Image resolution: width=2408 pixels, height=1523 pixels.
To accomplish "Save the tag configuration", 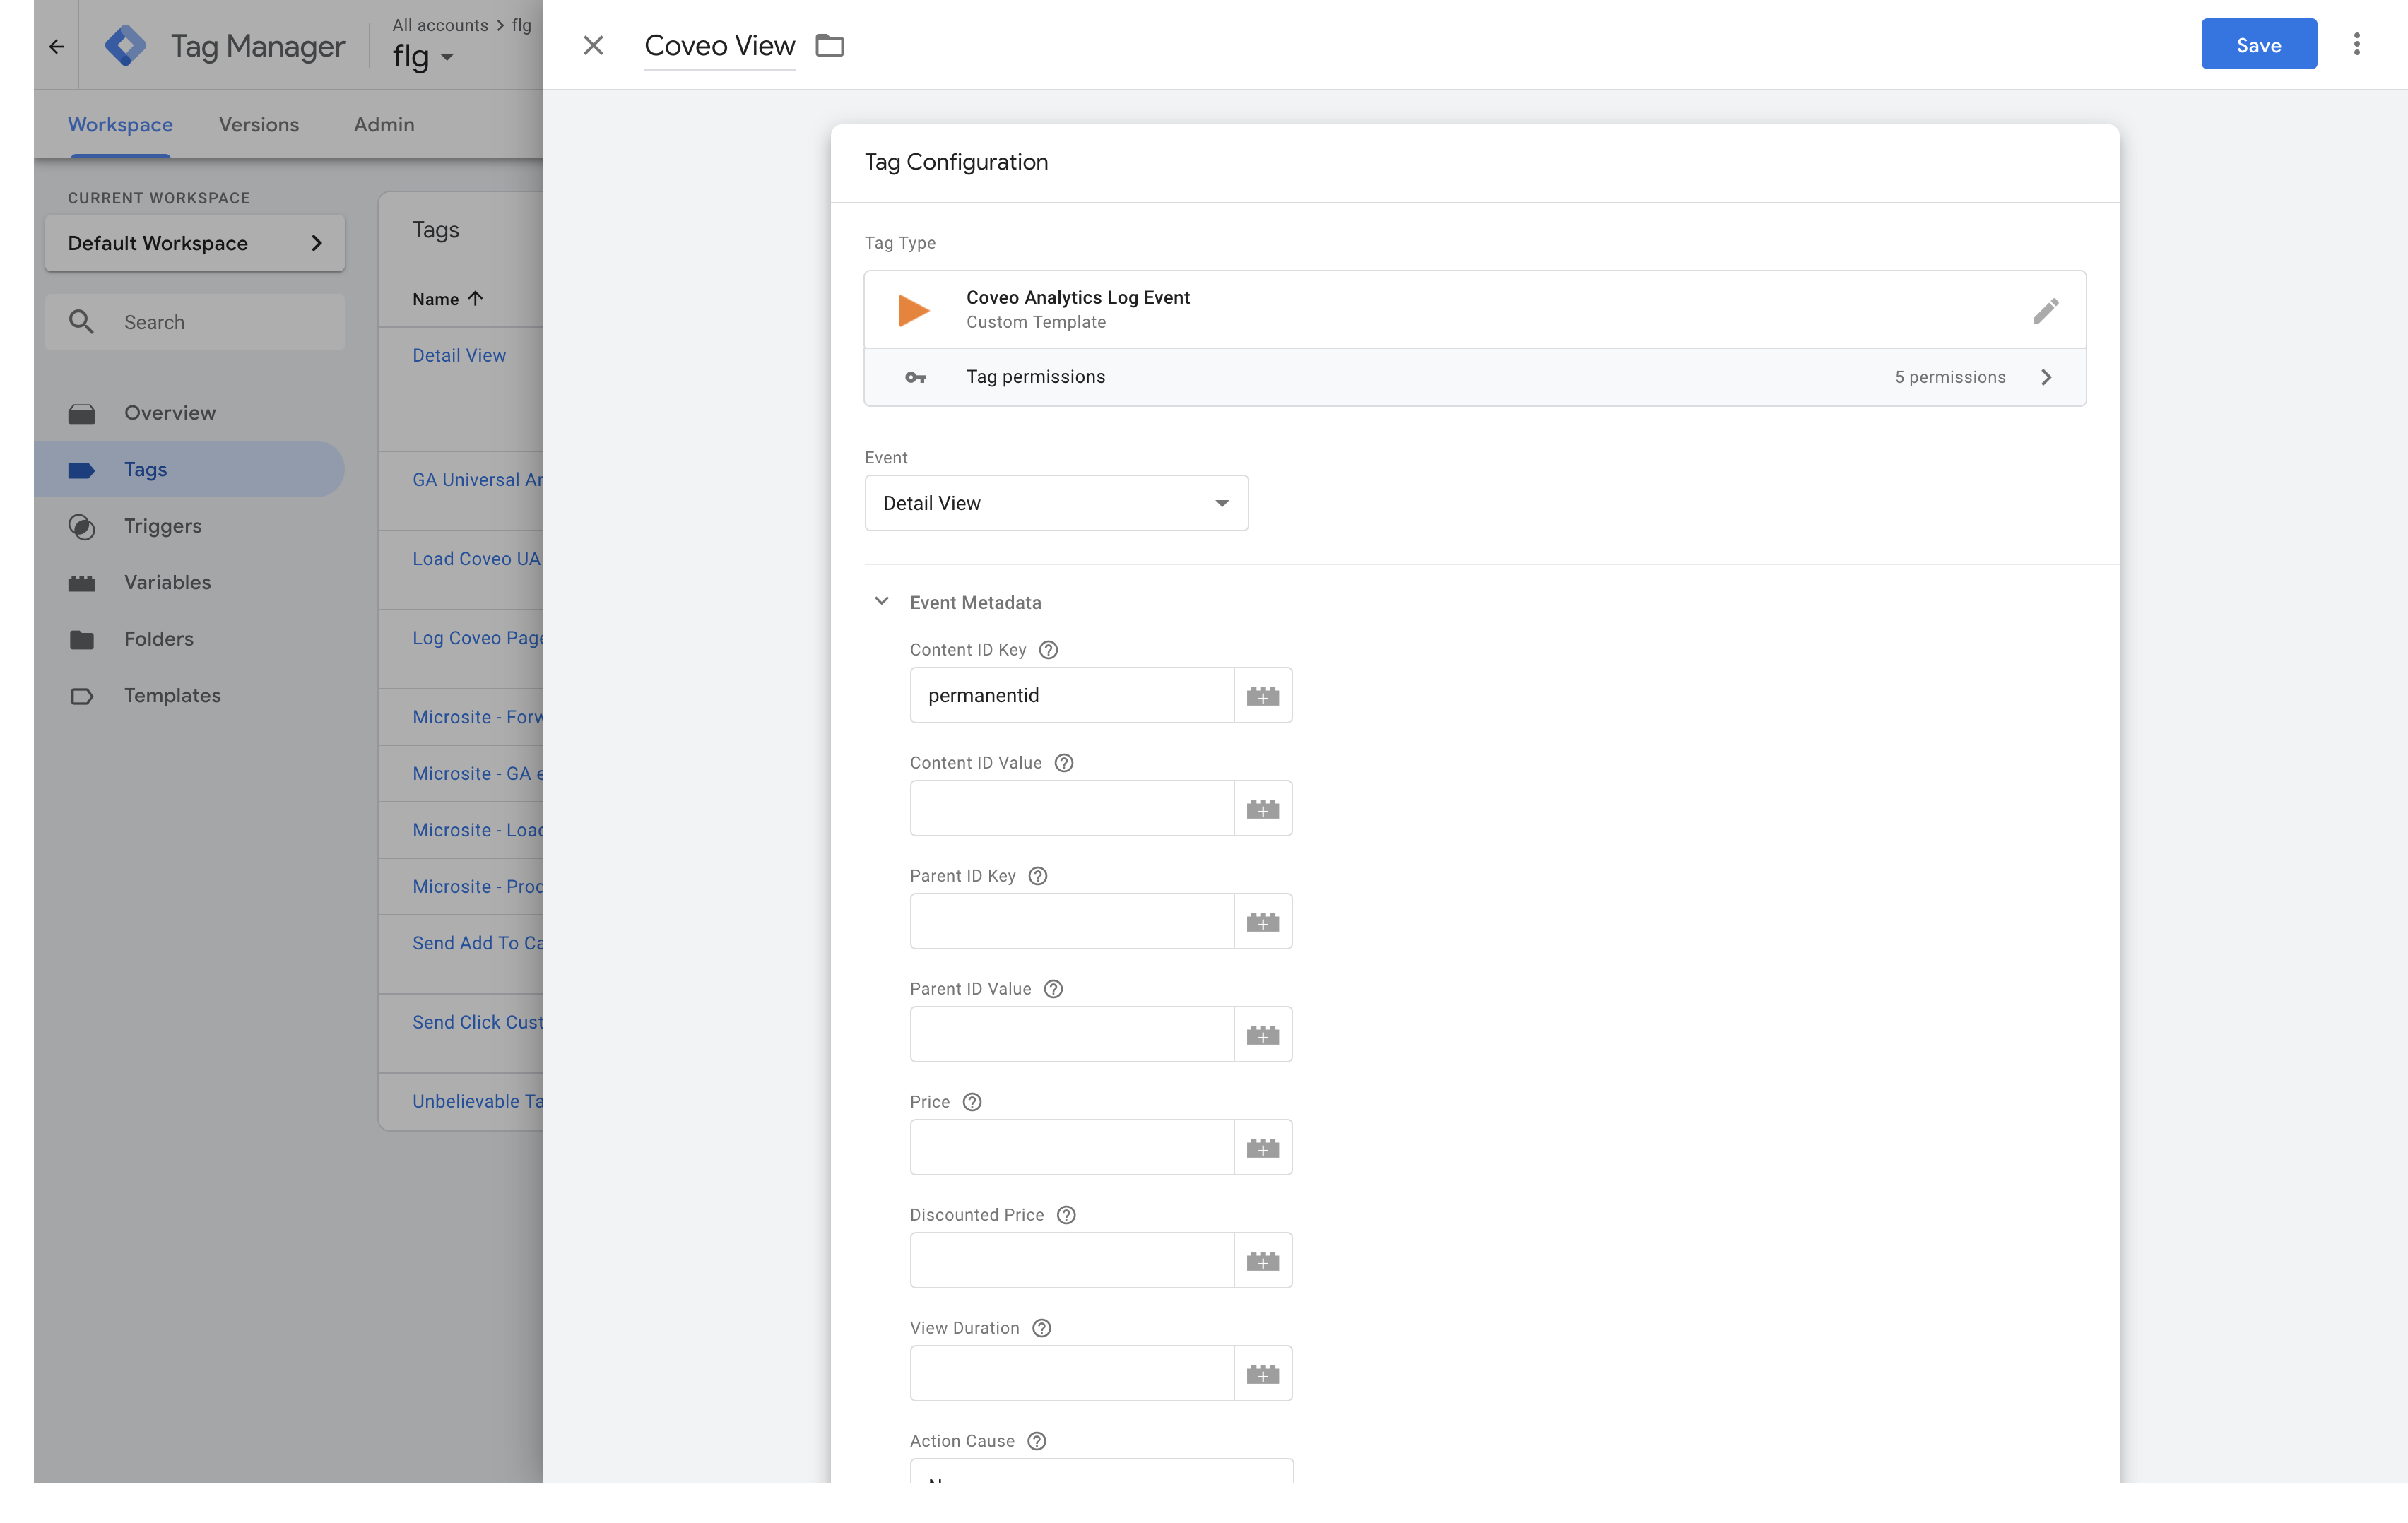I will (x=2258, y=44).
